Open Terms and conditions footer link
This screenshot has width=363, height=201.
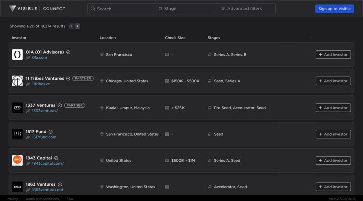click(x=42, y=199)
